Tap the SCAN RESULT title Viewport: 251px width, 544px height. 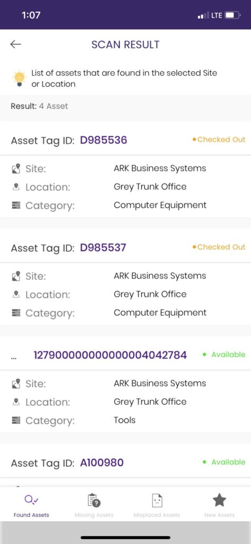[x=125, y=45]
